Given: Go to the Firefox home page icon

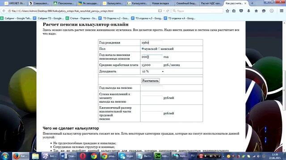Looking at the screenshot, I should tap(256, 11).
